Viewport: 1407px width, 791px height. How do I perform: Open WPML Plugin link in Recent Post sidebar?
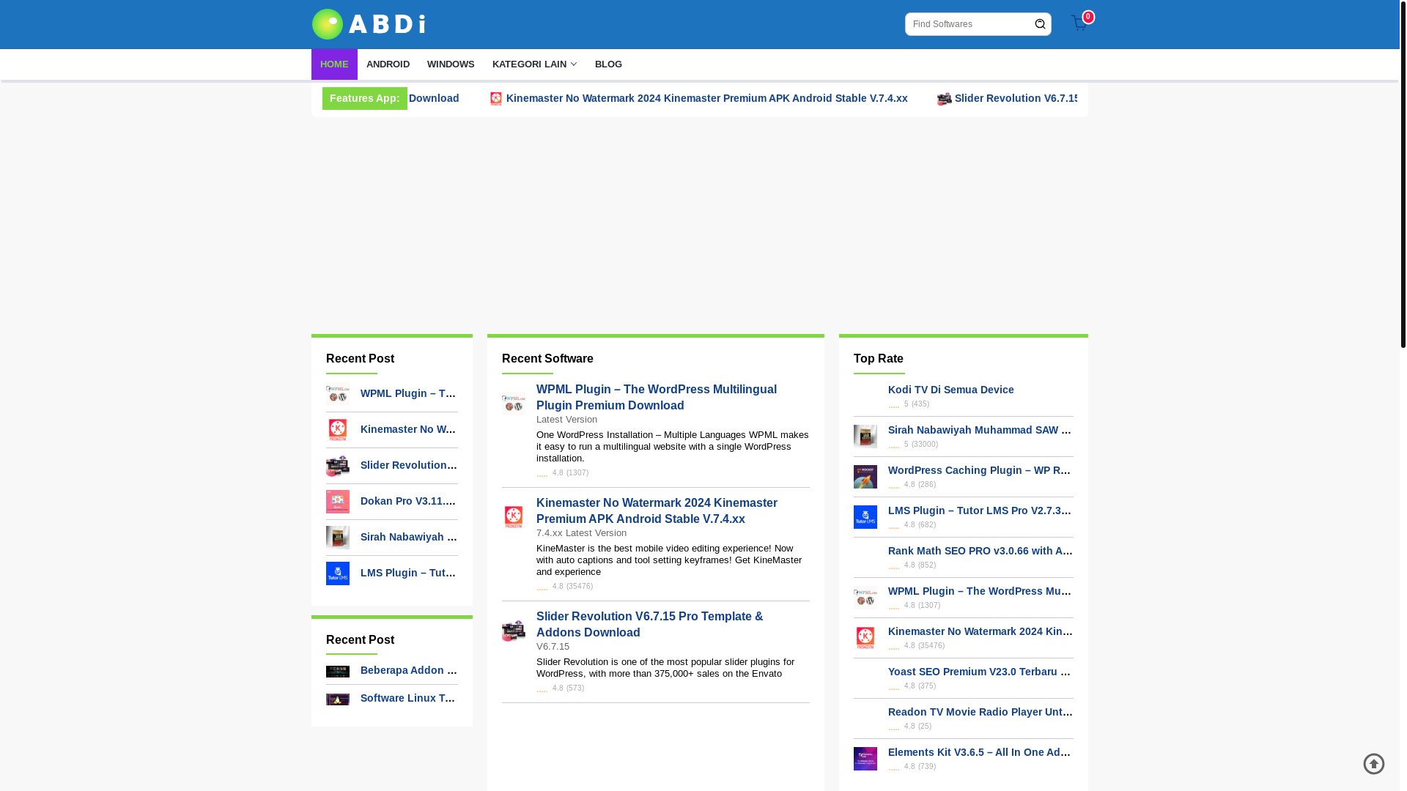[409, 393]
